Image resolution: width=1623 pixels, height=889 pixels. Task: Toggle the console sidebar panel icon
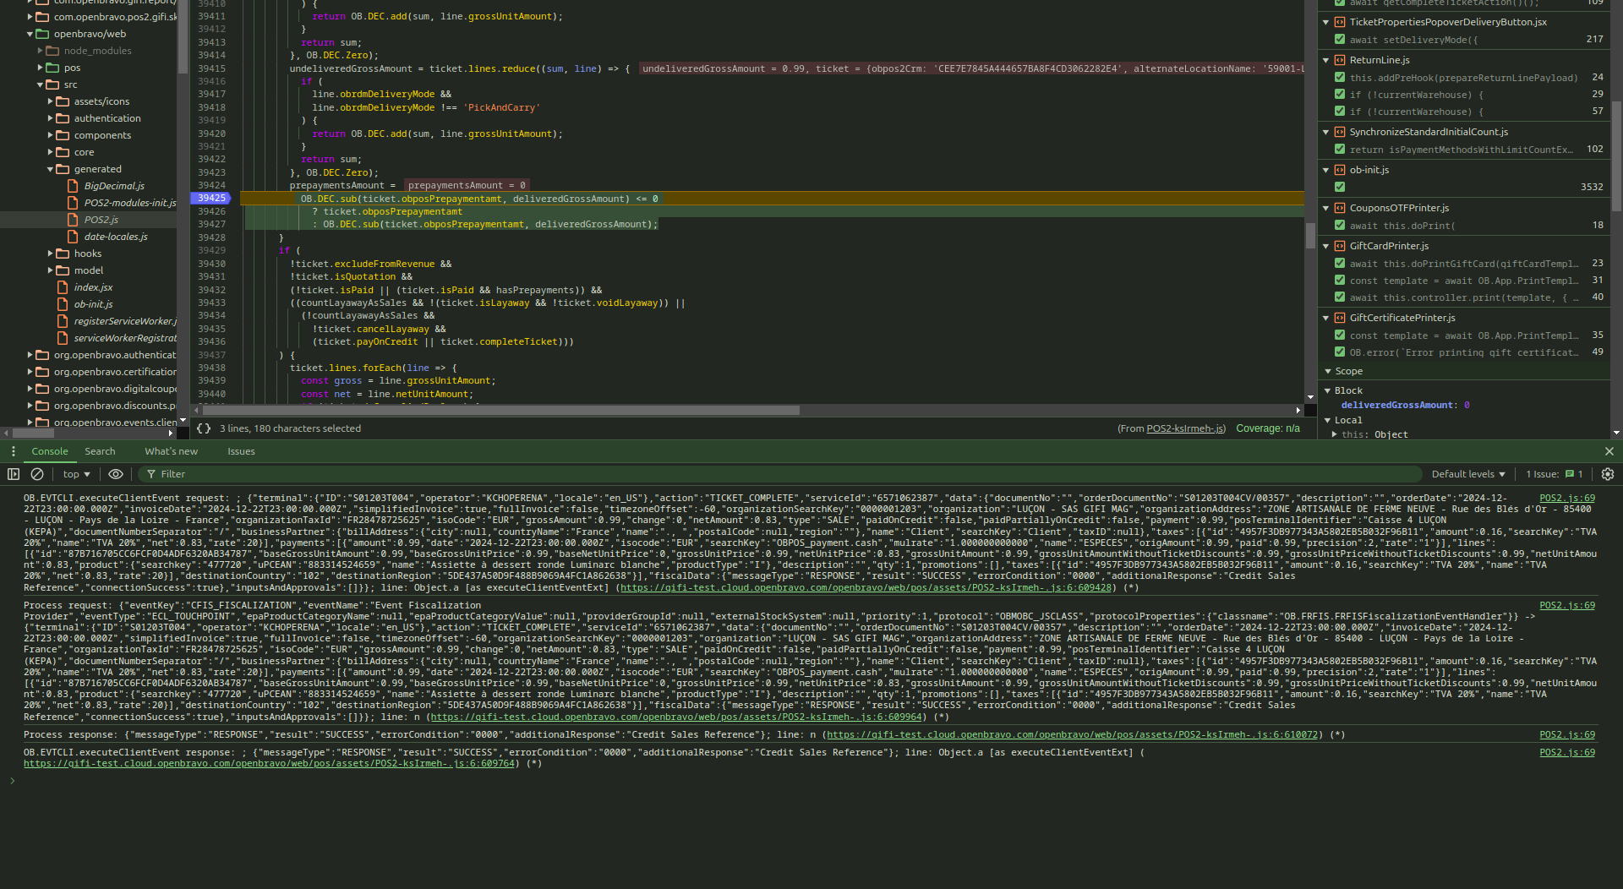click(x=14, y=474)
